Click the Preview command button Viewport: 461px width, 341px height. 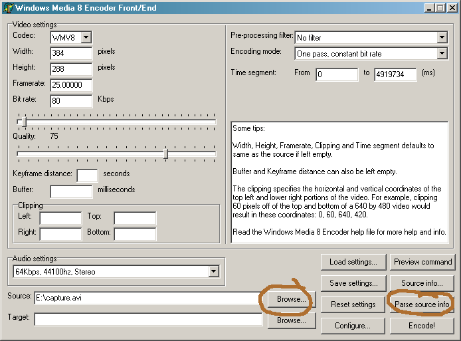422,262
